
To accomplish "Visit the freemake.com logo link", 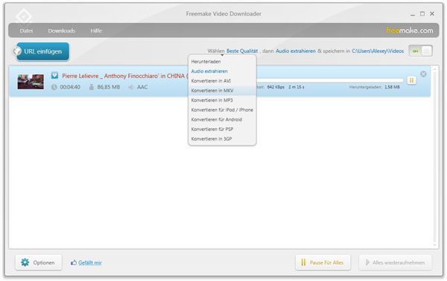I will tap(409, 30).
